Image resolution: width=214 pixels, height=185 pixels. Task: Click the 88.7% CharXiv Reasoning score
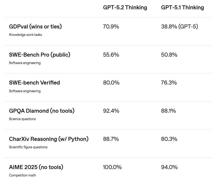click(111, 139)
